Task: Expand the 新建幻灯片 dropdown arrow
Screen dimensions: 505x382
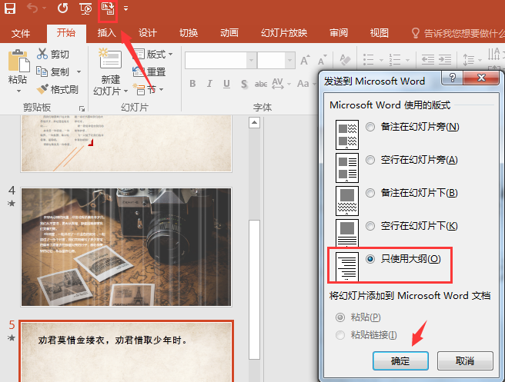Action: 126,91
